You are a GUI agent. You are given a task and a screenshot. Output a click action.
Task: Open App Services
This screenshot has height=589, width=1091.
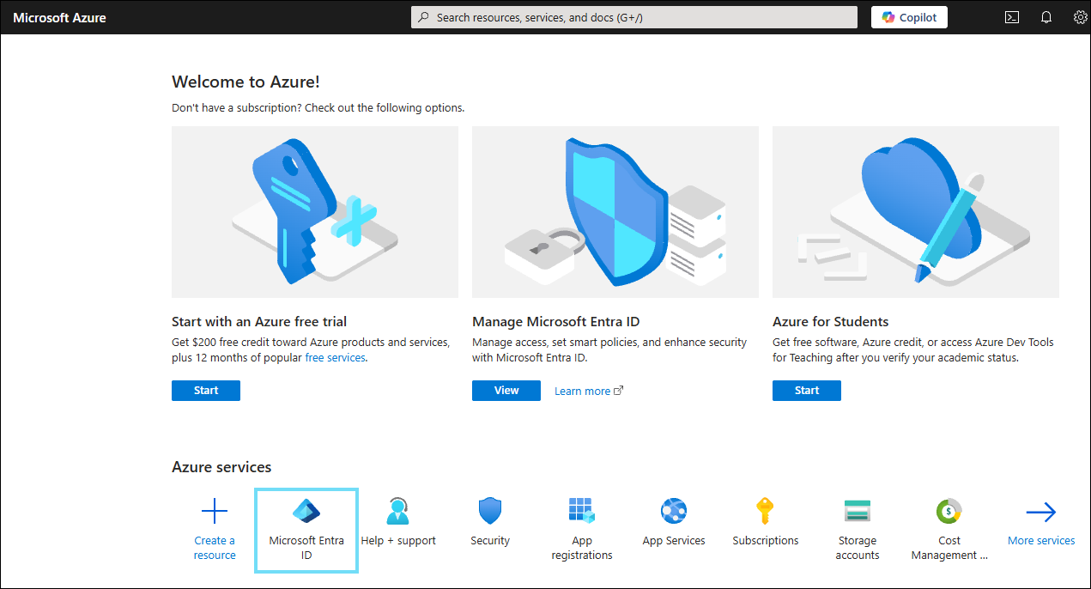[x=673, y=519]
